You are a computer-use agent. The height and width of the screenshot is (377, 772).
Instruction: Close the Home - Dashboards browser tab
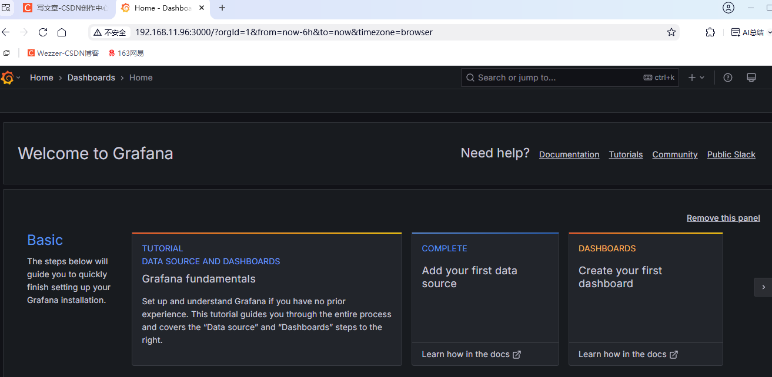point(202,8)
